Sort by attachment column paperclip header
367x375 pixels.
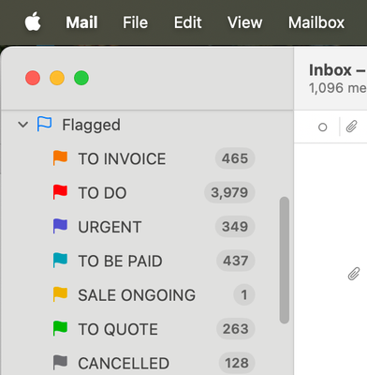351,127
